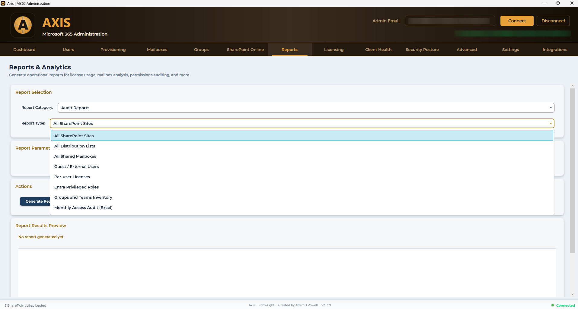
Task: Click the Reports & Analytics heading
Action: pos(40,67)
